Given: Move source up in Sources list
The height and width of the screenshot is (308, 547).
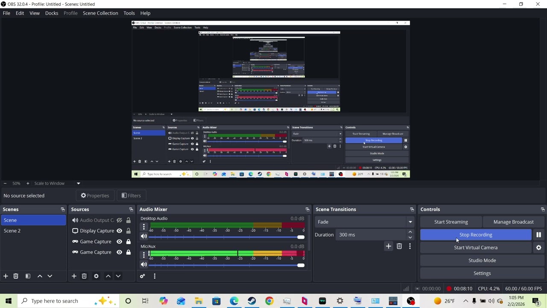Looking at the screenshot, I should 108,276.
